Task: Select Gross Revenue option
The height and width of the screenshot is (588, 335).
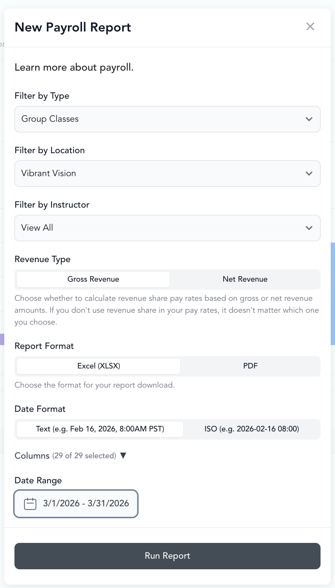Action: (93, 280)
